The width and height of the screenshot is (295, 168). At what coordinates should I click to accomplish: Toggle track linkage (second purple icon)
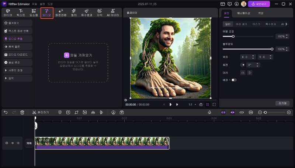(x=233, y=113)
